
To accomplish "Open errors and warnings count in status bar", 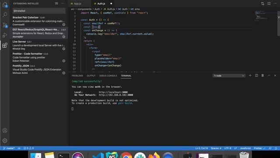I will [x=28, y=148].
